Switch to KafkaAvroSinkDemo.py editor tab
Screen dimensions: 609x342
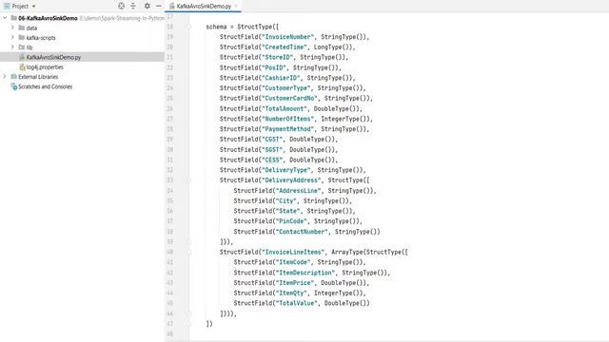pos(204,6)
